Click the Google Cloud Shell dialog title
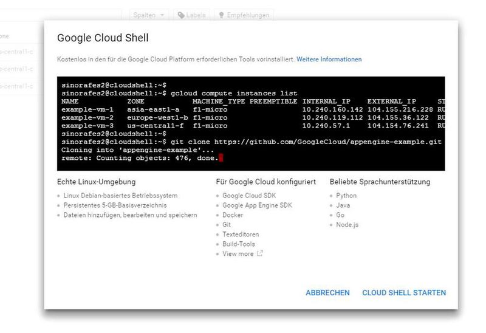The height and width of the screenshot is (333, 486). 103,38
